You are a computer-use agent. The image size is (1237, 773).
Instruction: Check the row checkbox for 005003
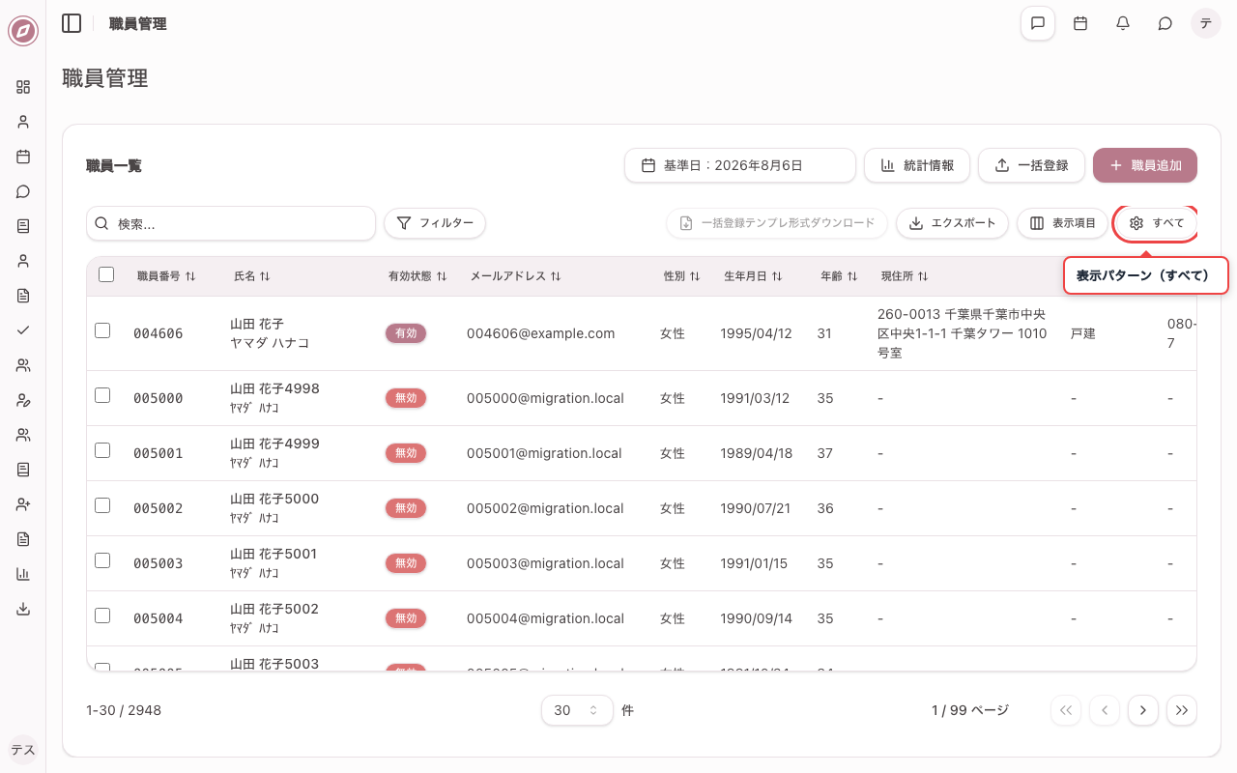(x=102, y=560)
